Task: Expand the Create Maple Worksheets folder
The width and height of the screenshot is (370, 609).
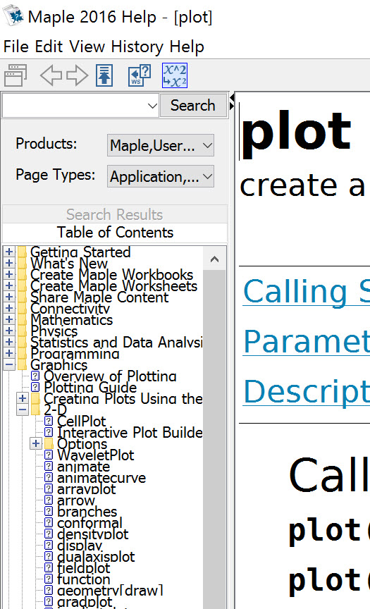Action: pos(9,285)
